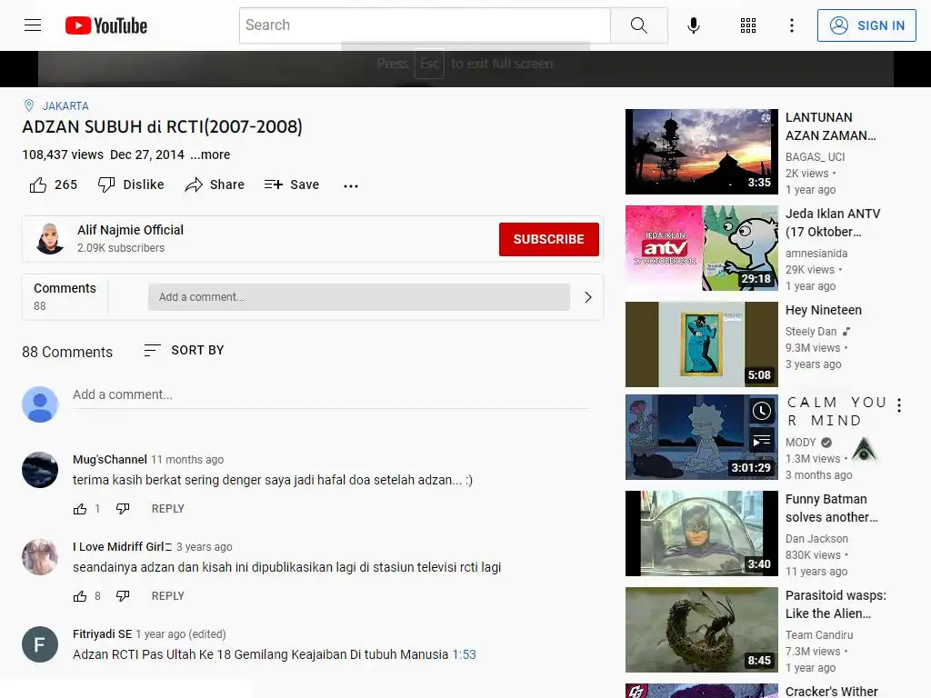Click MODY channel name
The width and height of the screenshot is (931, 698).
click(x=800, y=443)
